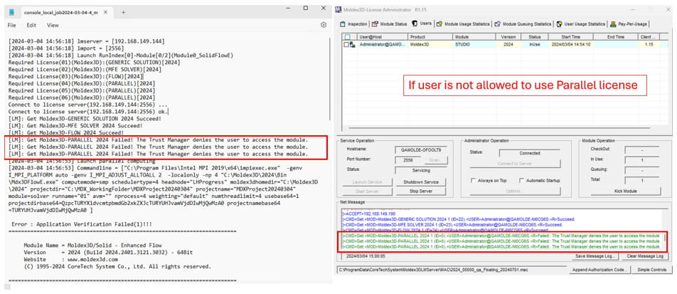The width and height of the screenshot is (677, 294).
Task: Sort by the Module column header
Action: pyautogui.click(x=474, y=37)
